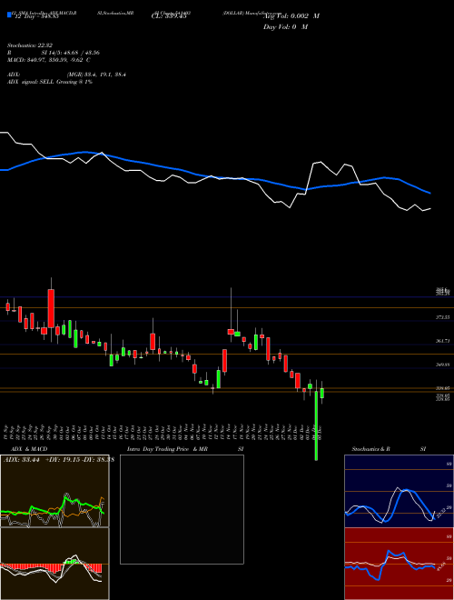This screenshot has height=600, width=454.
Task: Select the '12 Day = 348.83' moving average label
Action: (x=35, y=16)
